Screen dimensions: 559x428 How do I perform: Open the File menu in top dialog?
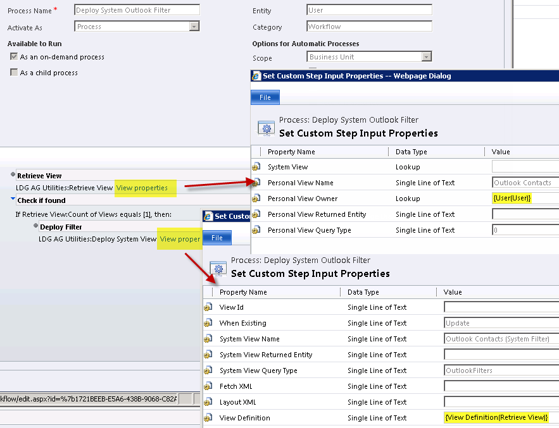265,97
